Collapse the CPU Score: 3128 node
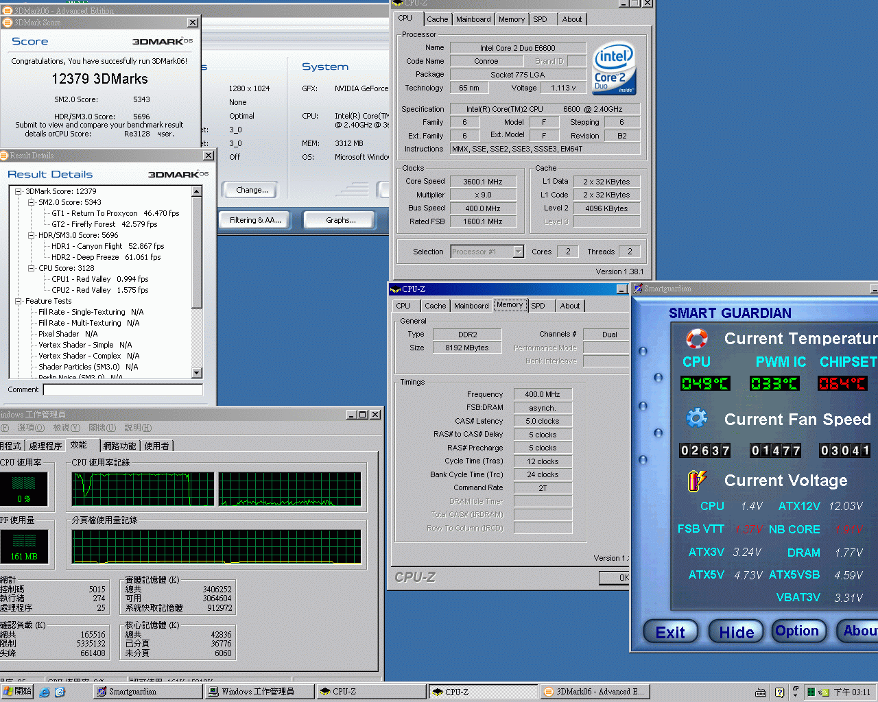 31,268
